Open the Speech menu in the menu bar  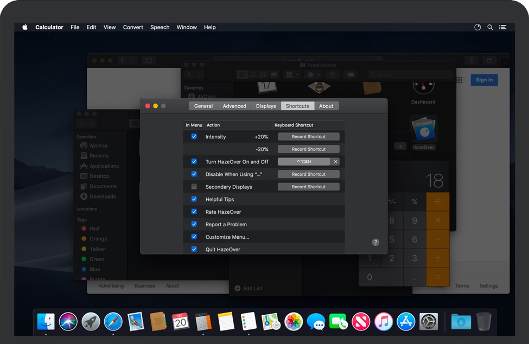160,27
